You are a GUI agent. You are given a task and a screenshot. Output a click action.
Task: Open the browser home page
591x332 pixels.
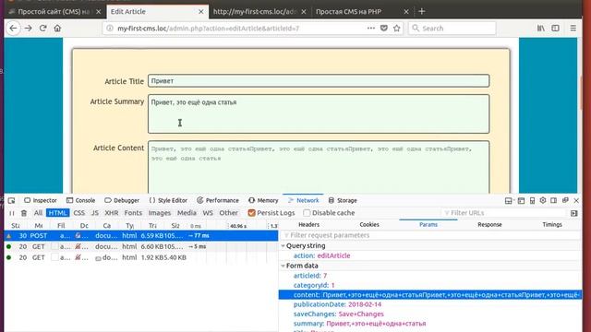pos(57,29)
